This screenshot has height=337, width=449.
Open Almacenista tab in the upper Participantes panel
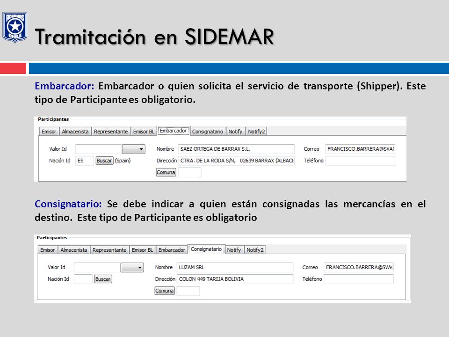(75, 132)
